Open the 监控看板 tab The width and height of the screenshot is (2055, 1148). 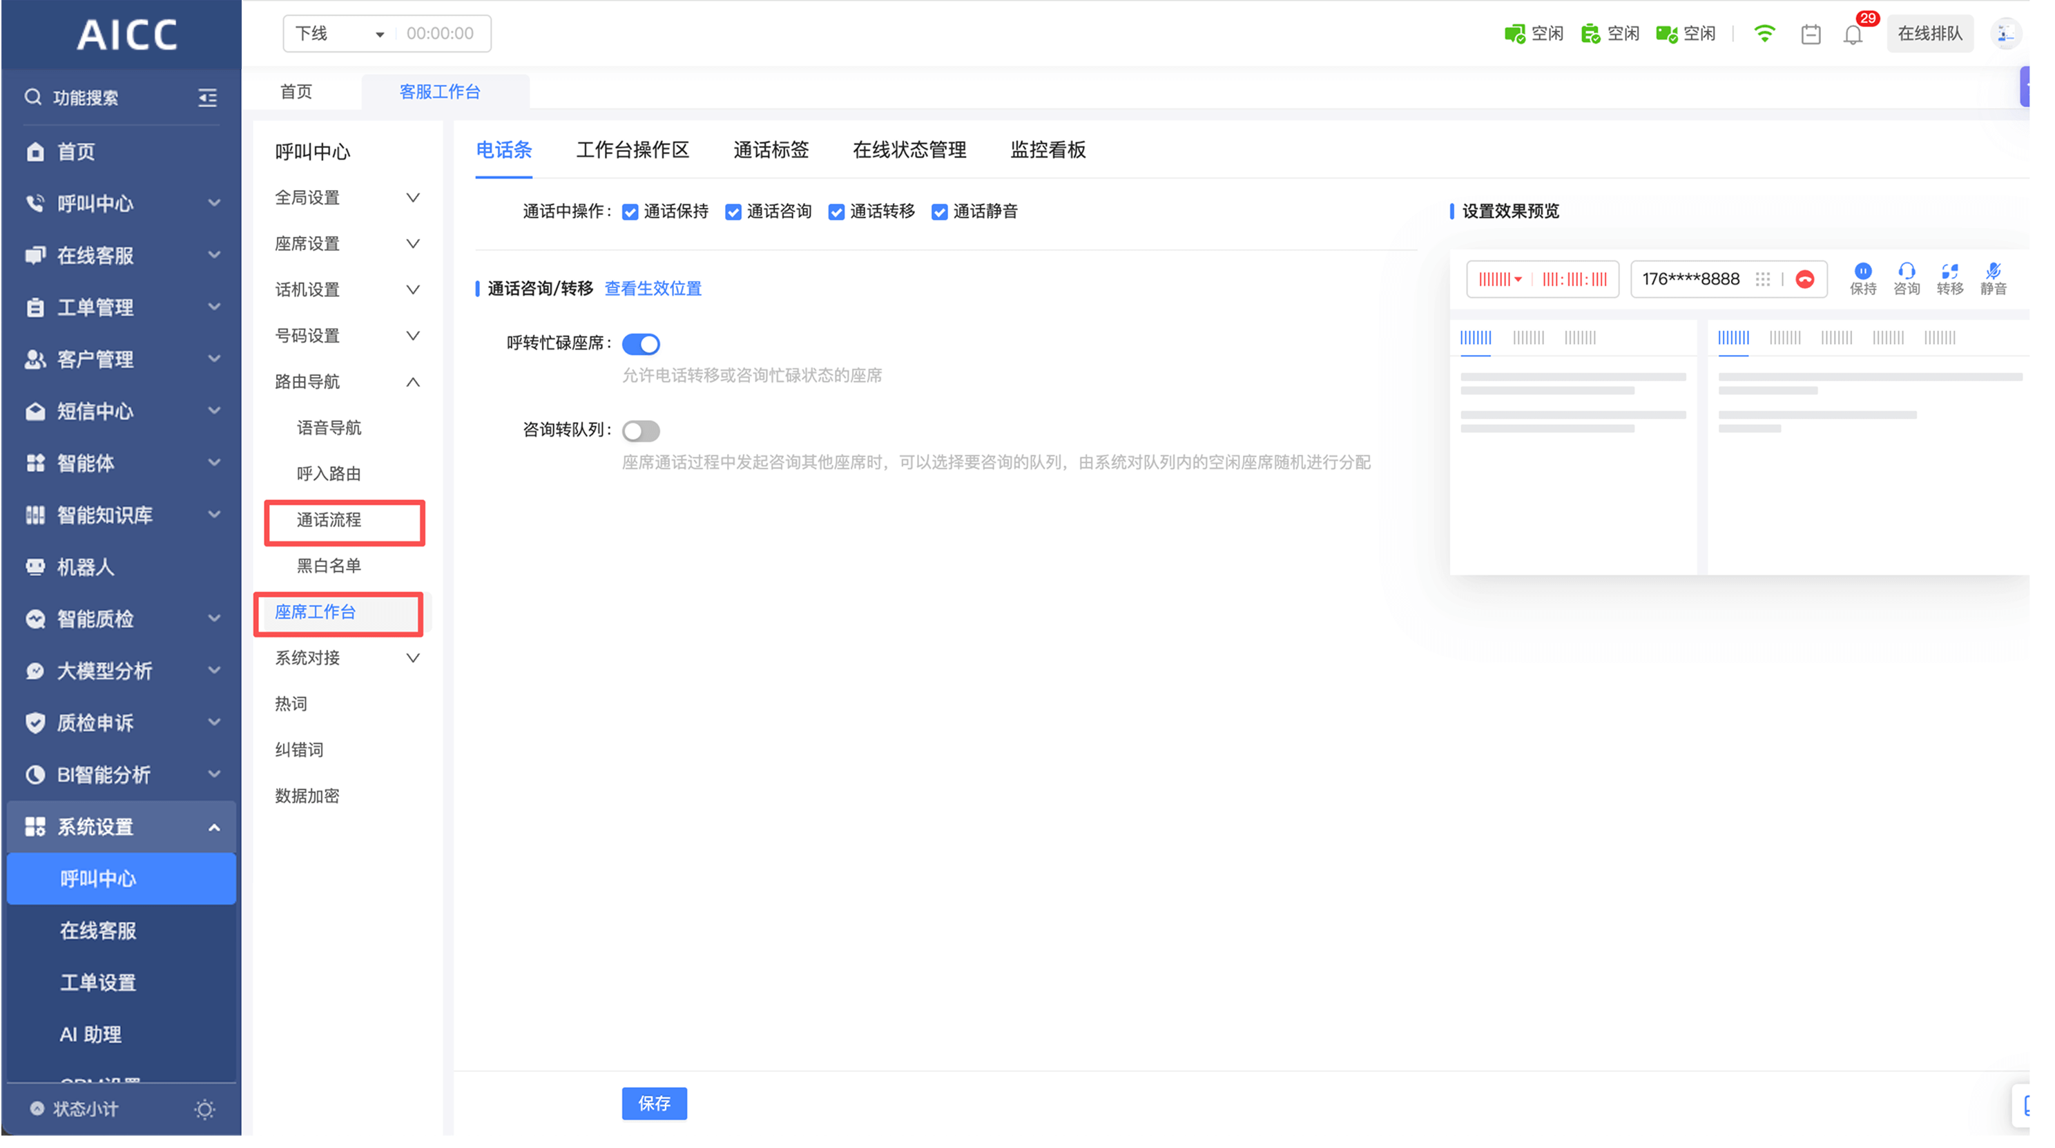1048,150
